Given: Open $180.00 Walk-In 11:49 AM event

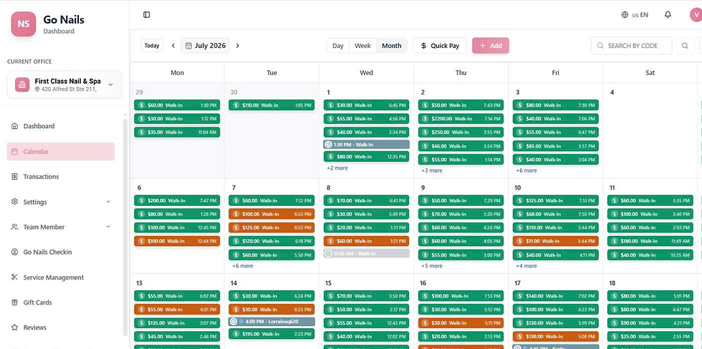Looking at the screenshot, I should tap(650, 241).
